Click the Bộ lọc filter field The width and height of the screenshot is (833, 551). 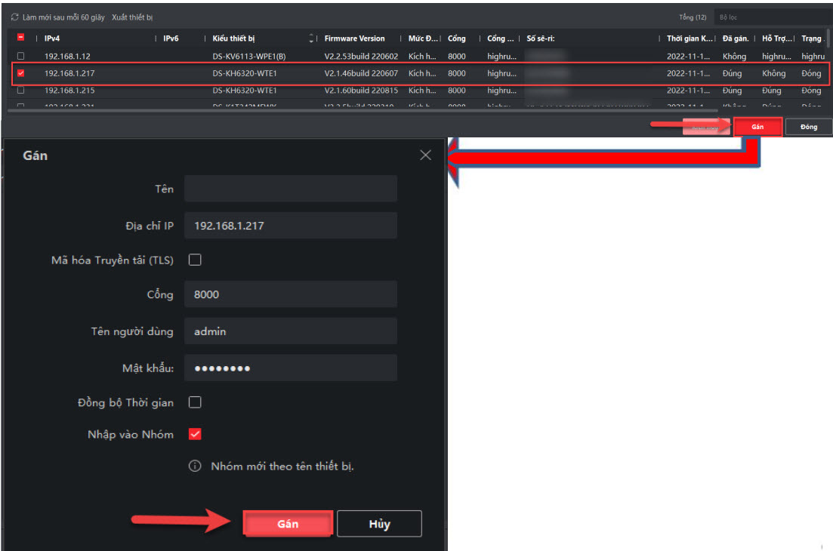(x=770, y=17)
